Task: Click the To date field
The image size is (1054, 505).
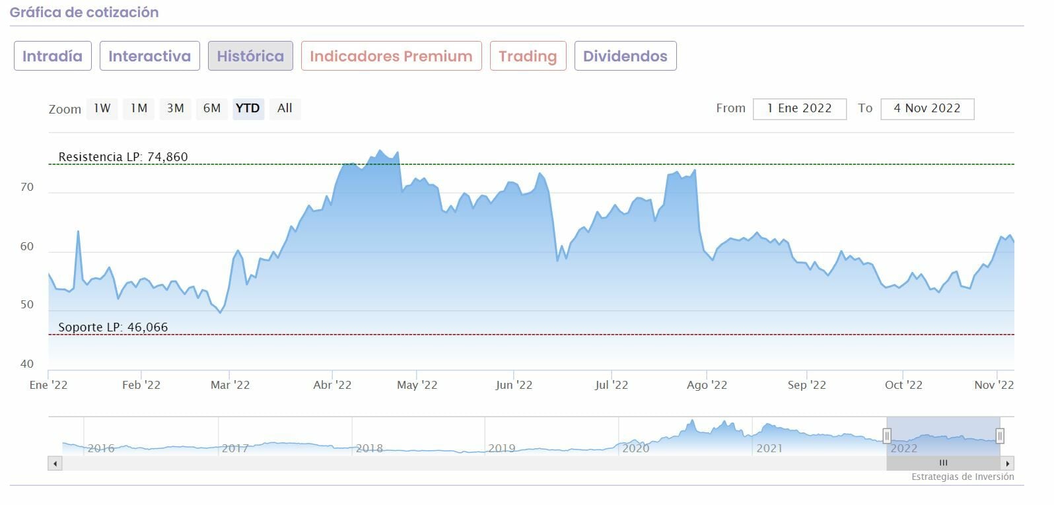Action: pyautogui.click(x=927, y=109)
